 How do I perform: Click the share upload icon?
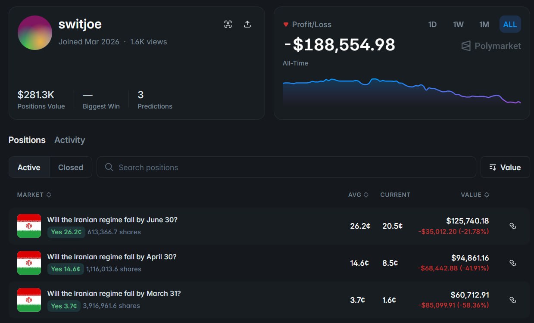[x=247, y=24]
